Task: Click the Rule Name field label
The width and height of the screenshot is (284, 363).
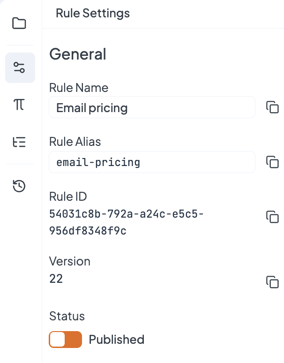Action: pos(79,88)
